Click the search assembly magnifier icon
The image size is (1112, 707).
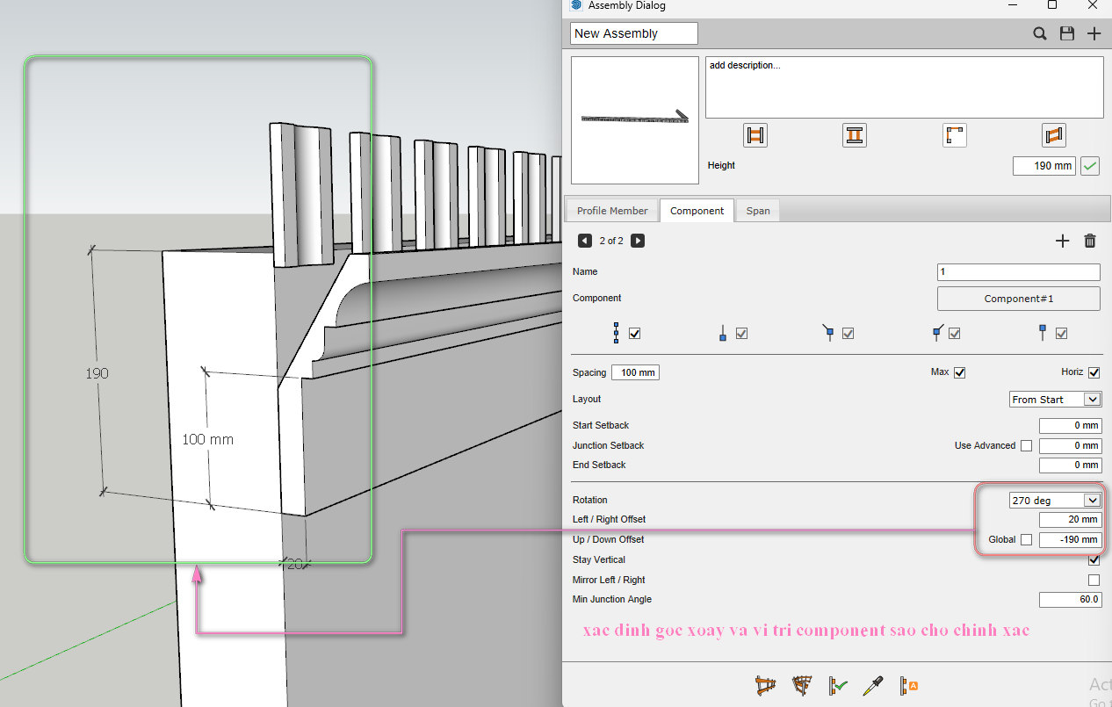coord(1039,33)
